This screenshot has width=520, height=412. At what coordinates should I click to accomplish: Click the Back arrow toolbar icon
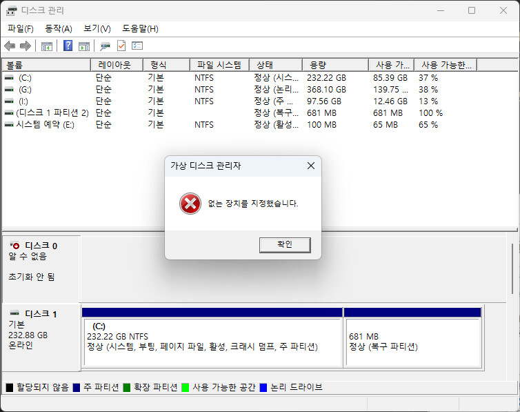(x=10, y=46)
